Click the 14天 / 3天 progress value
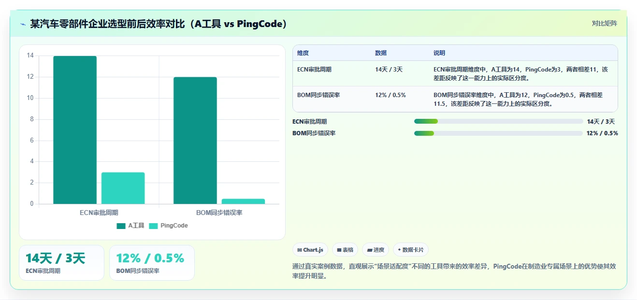 coord(601,122)
